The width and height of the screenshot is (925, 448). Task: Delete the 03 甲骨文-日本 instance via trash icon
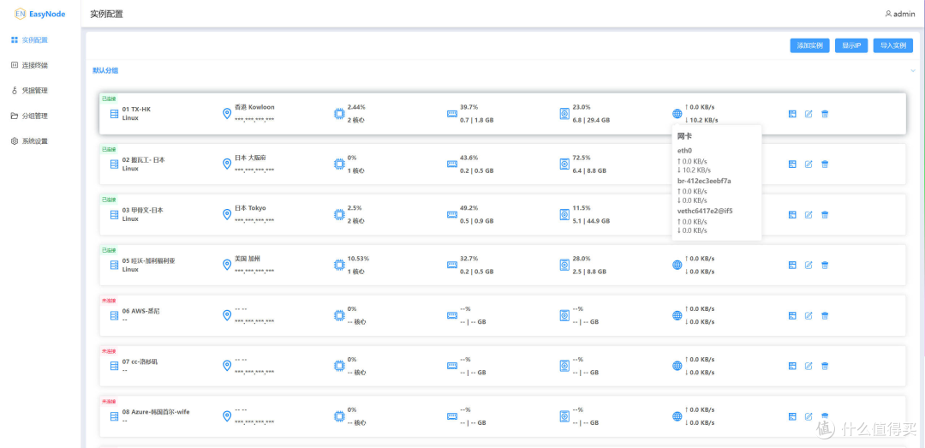[x=825, y=215]
